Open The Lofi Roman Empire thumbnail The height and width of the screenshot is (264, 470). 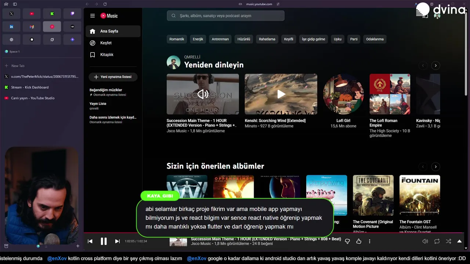click(x=390, y=94)
